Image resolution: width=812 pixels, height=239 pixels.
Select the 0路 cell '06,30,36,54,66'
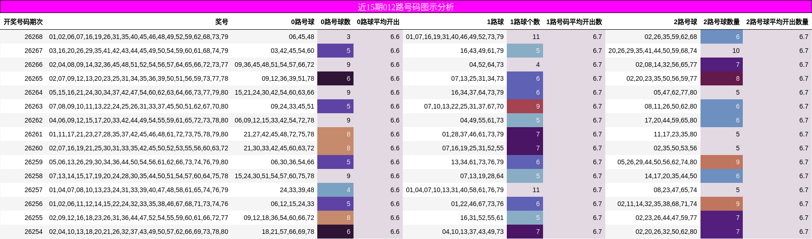(x=293, y=162)
